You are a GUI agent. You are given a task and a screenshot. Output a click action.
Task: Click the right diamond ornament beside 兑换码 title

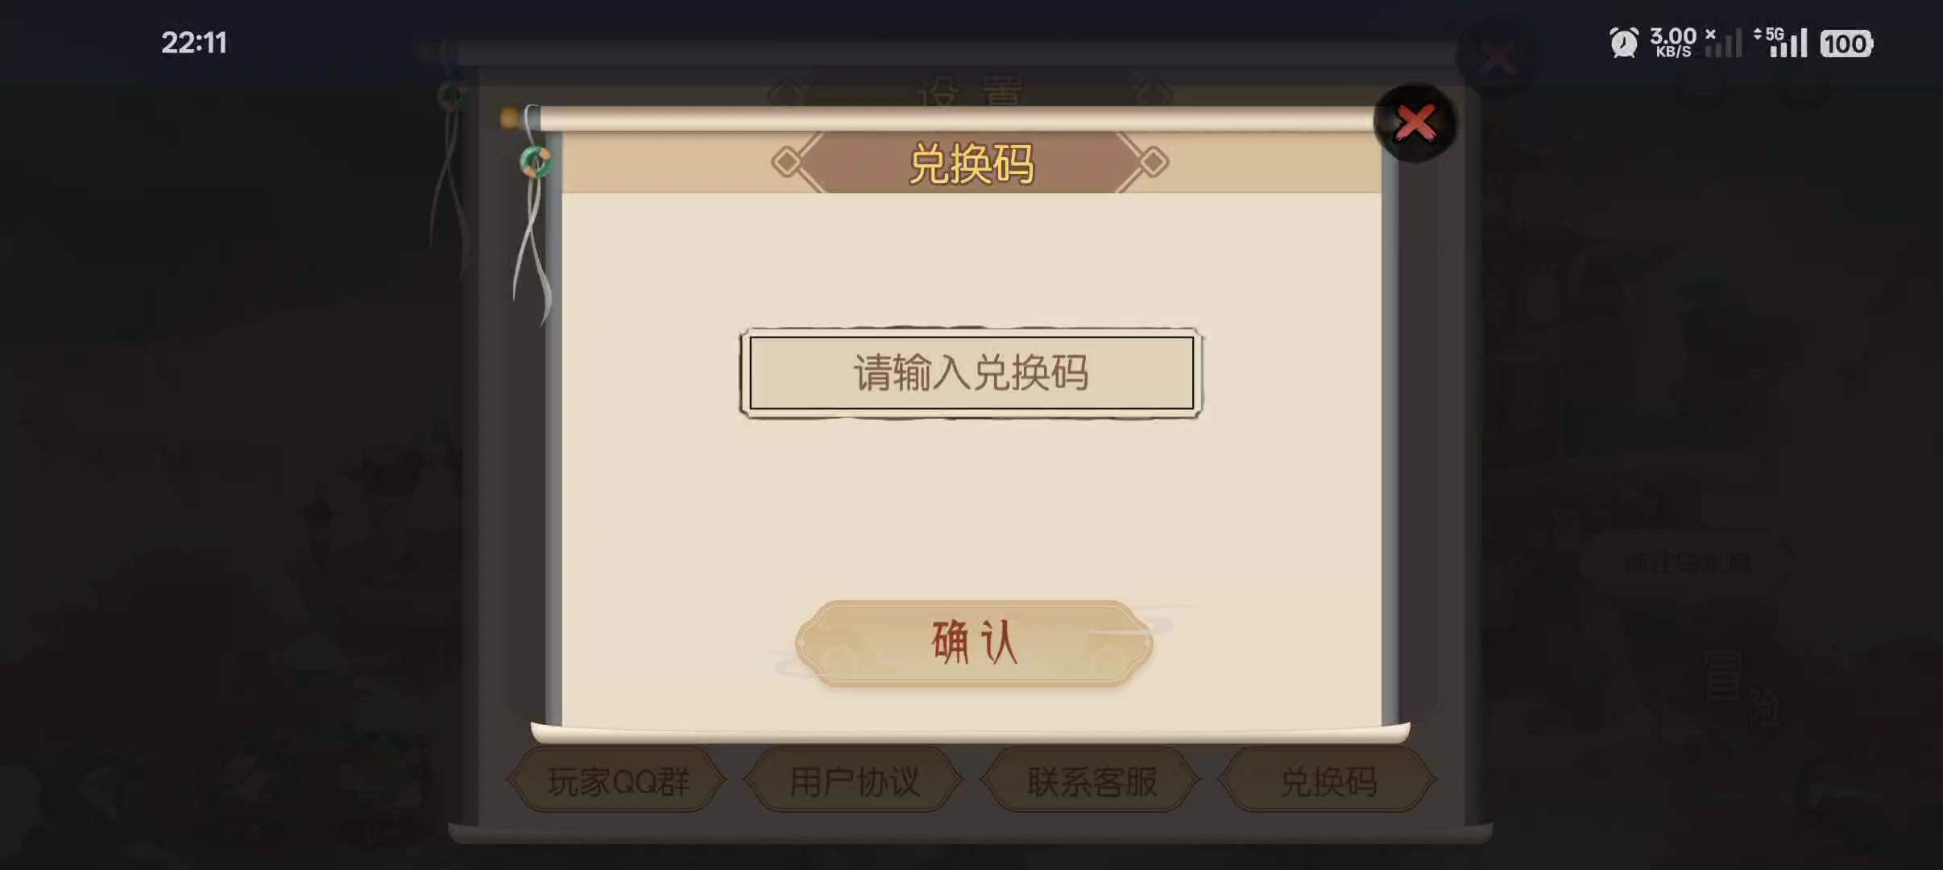tap(1153, 162)
